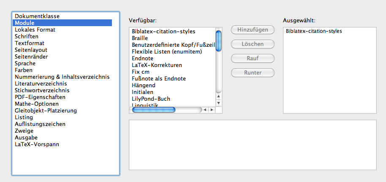This screenshot has width=386, height=182.
Task: Choose the Farben category
Action: 62,70
